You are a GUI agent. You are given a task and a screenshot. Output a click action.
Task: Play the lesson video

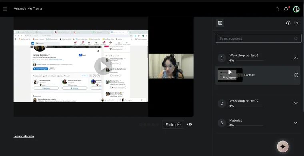point(103,66)
